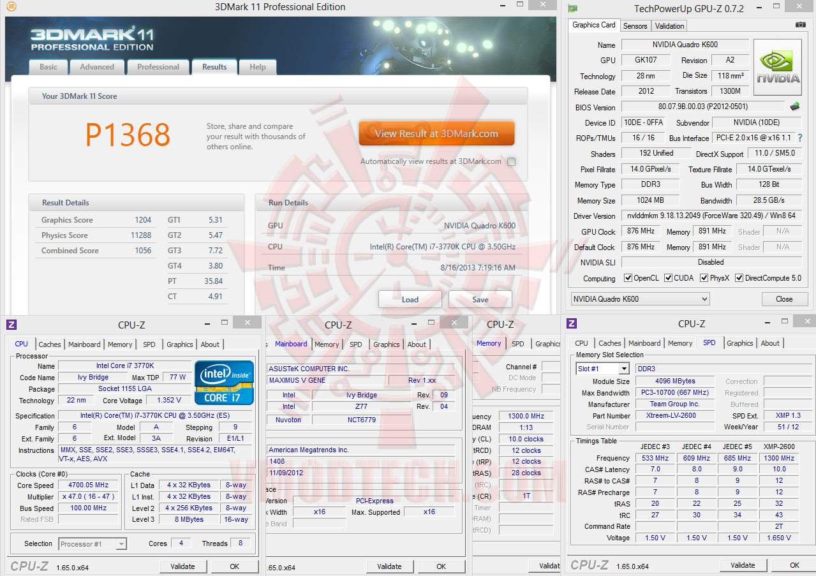Click the Z icon of the CPU-Z CPU window
This screenshot has width=816, height=576.
point(11,325)
